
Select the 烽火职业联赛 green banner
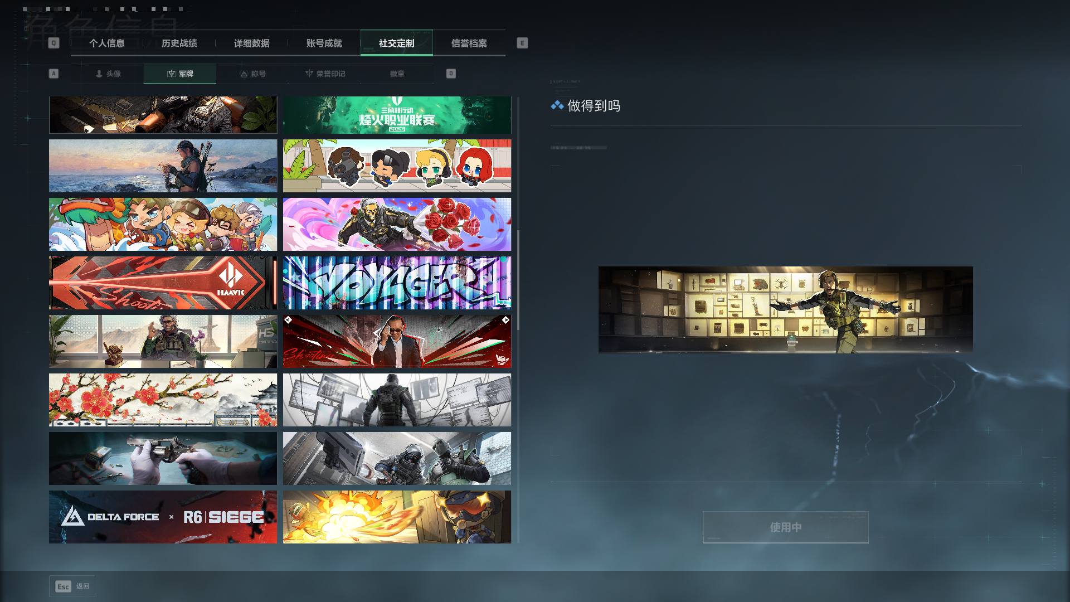click(x=397, y=115)
